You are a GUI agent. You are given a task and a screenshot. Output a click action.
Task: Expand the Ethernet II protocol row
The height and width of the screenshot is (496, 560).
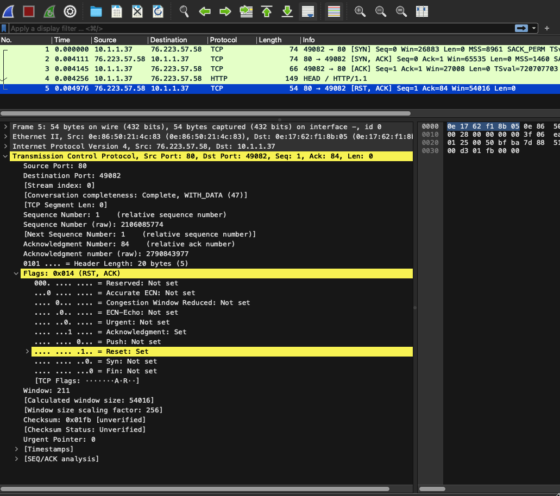coord(5,136)
